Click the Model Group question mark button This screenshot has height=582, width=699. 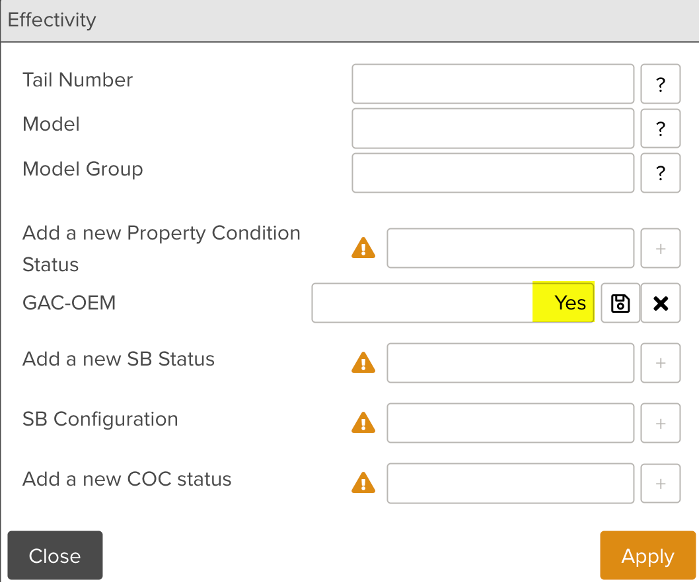click(x=660, y=173)
